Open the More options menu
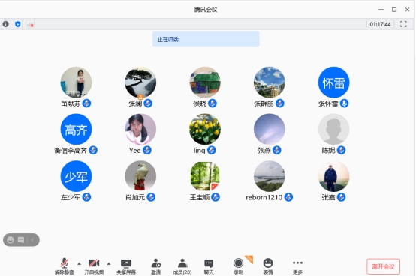 (x=297, y=267)
